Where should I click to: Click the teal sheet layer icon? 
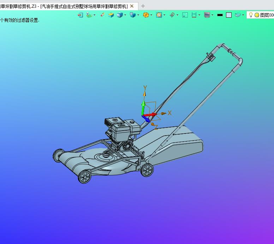point(238,15)
